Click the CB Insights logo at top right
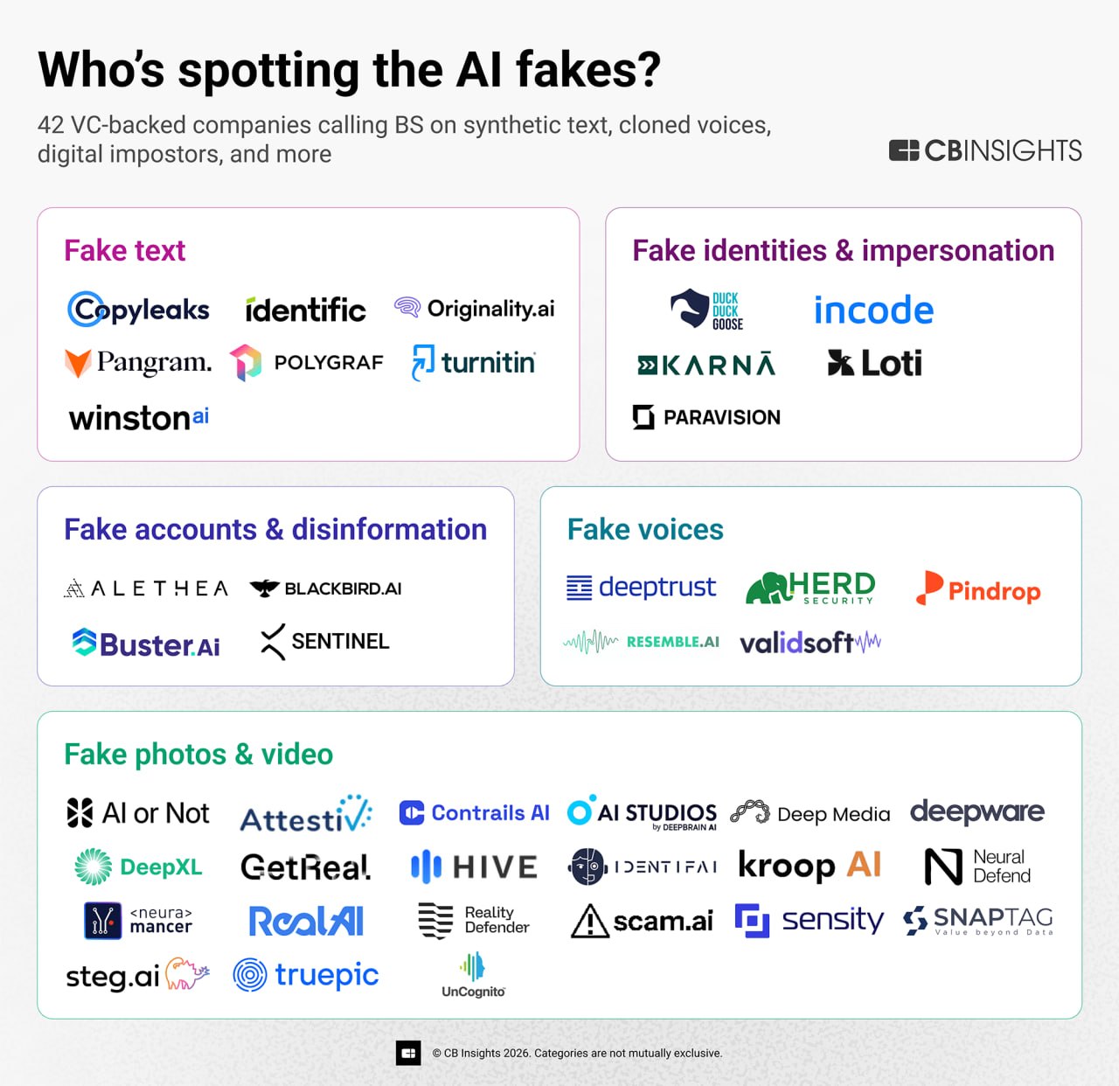This screenshot has height=1086, width=1119. (985, 150)
